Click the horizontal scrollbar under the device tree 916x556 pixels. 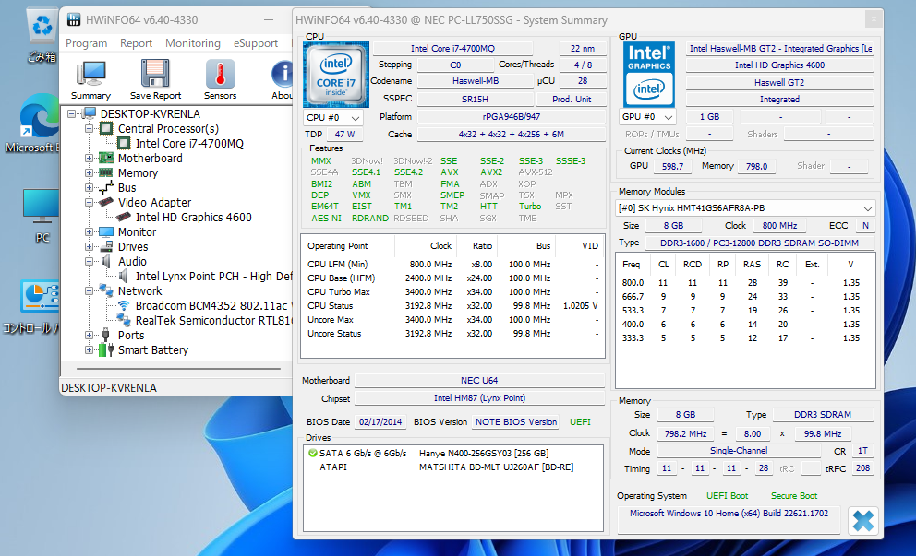(x=178, y=369)
